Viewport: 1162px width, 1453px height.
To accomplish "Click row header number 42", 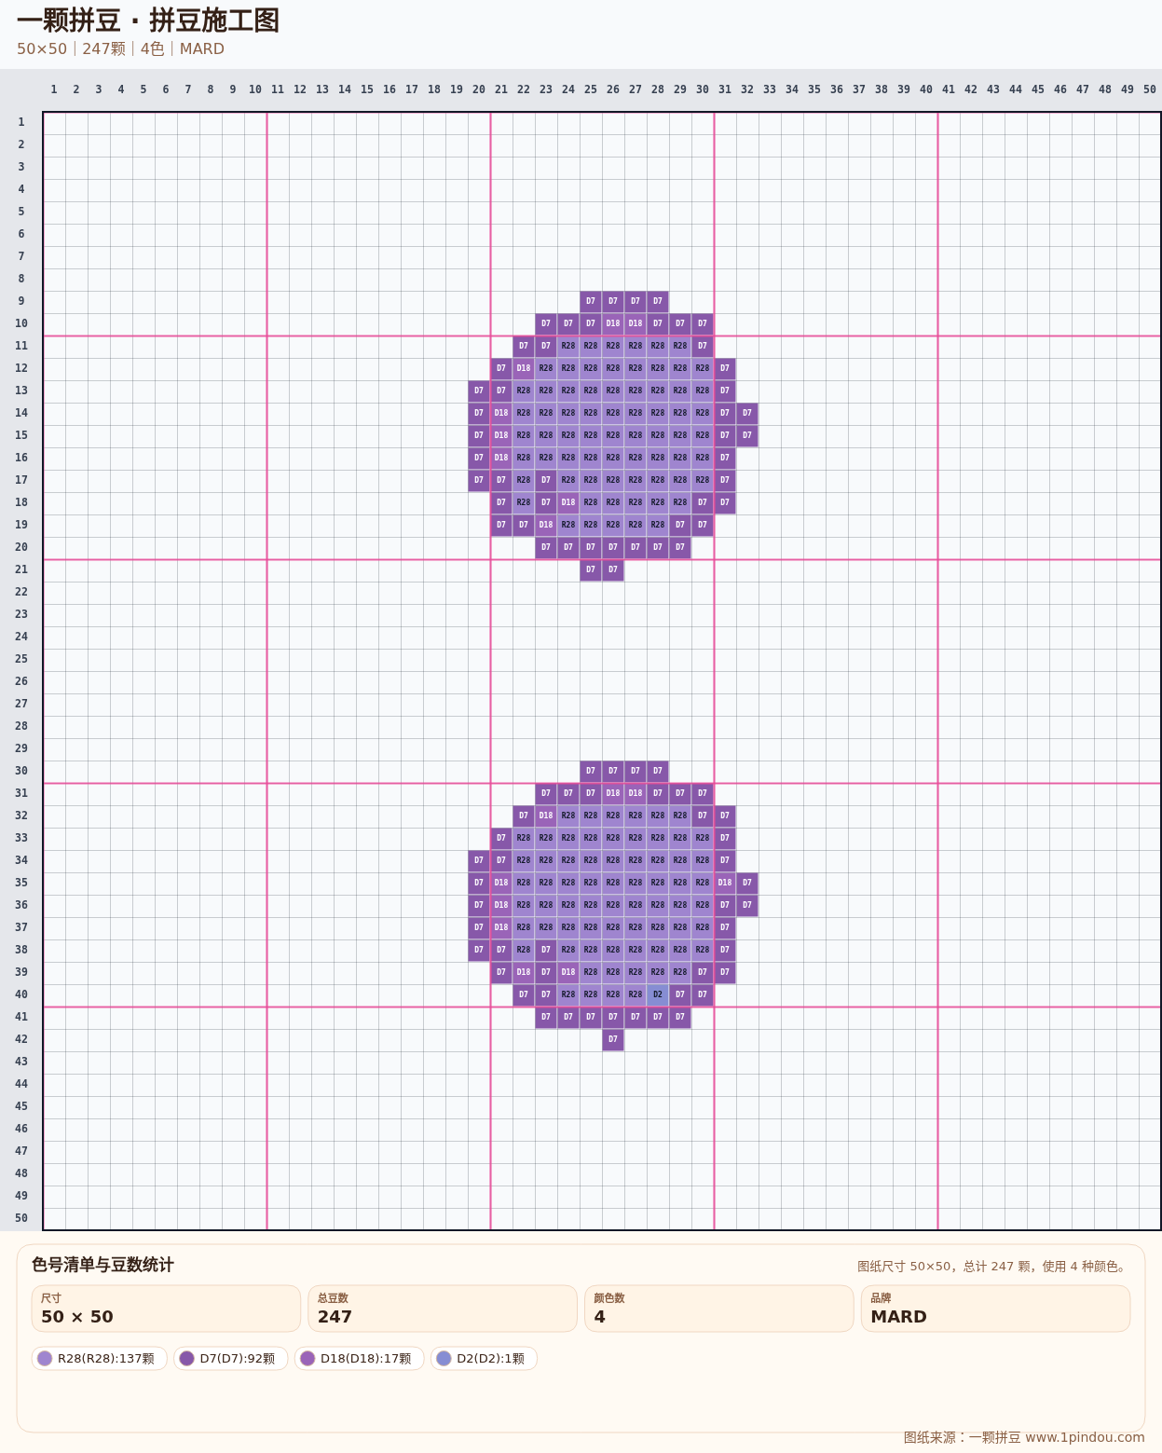I will [x=21, y=1039].
